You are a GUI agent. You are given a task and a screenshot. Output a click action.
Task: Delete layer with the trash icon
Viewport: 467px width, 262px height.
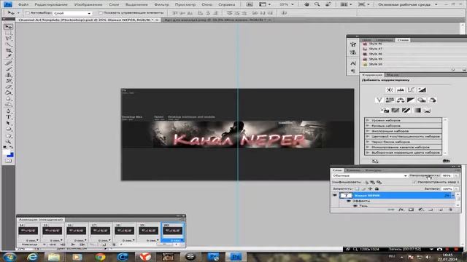point(451,210)
